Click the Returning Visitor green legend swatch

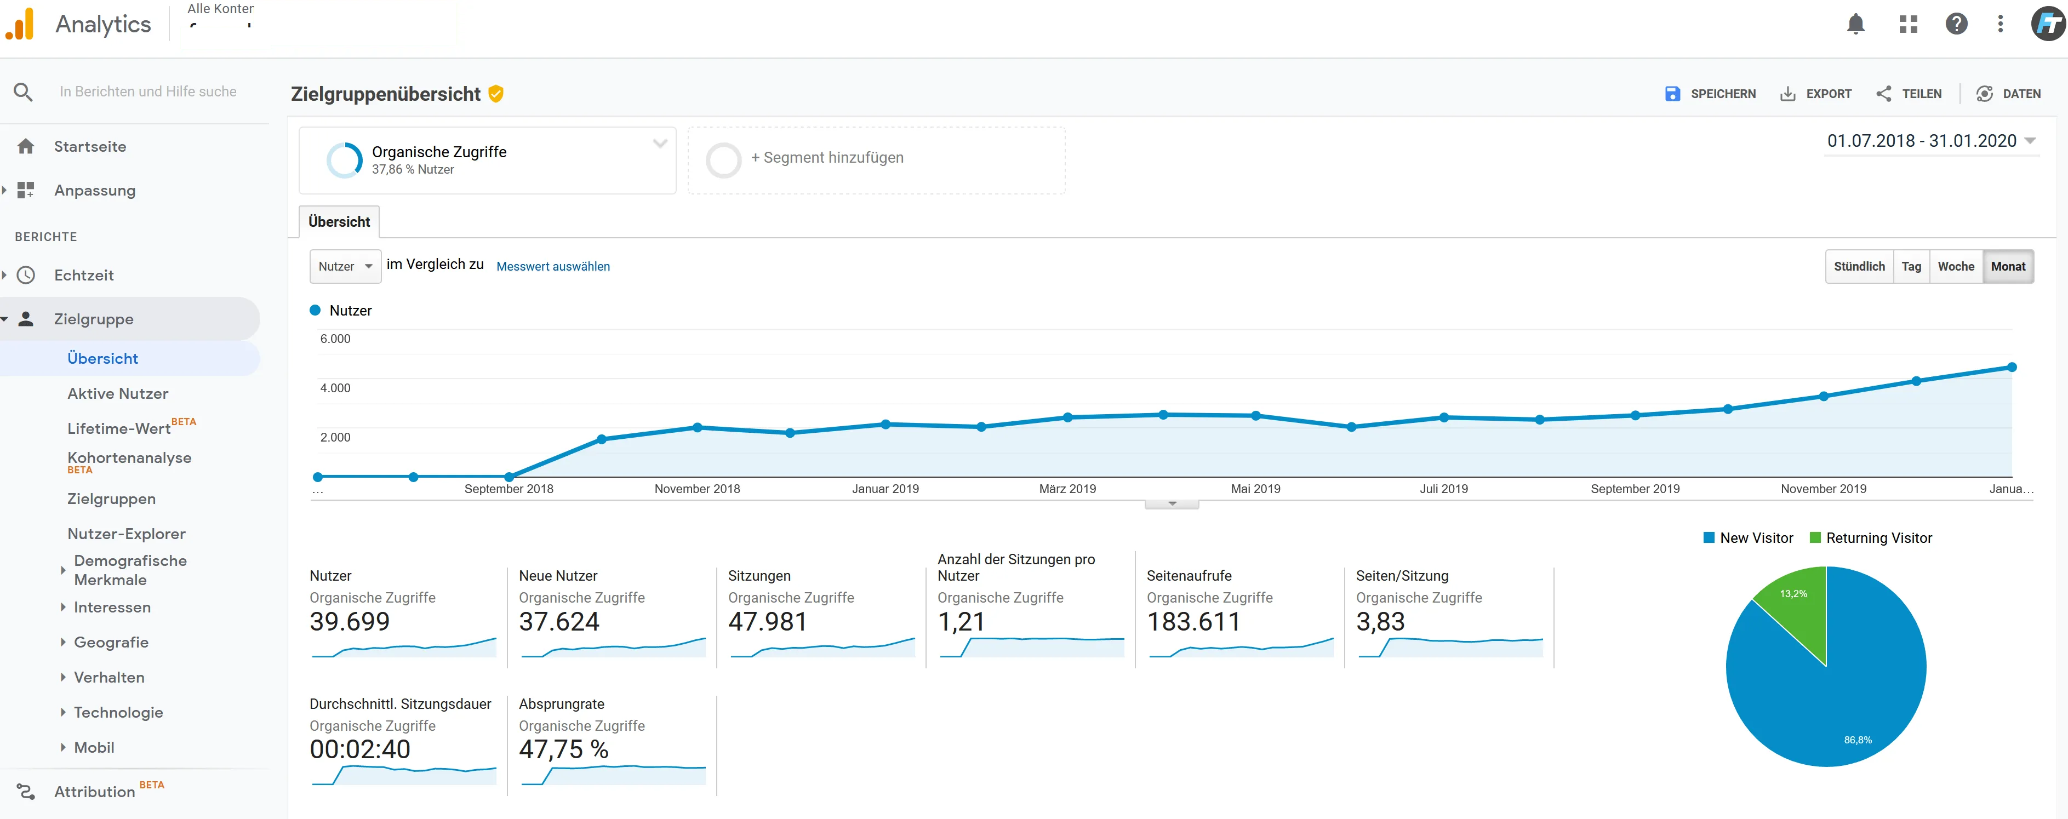[x=1815, y=538]
